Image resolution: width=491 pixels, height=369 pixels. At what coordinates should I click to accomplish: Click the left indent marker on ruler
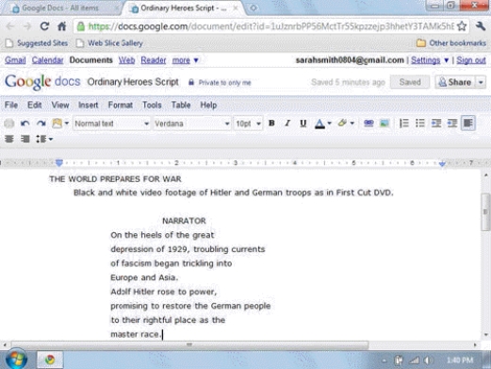coord(59,162)
